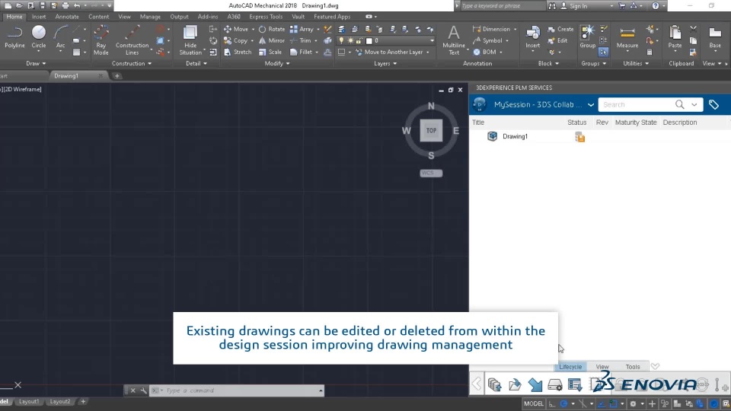
Task: Open the Insert ribbon tab
Action: pyautogui.click(x=39, y=17)
